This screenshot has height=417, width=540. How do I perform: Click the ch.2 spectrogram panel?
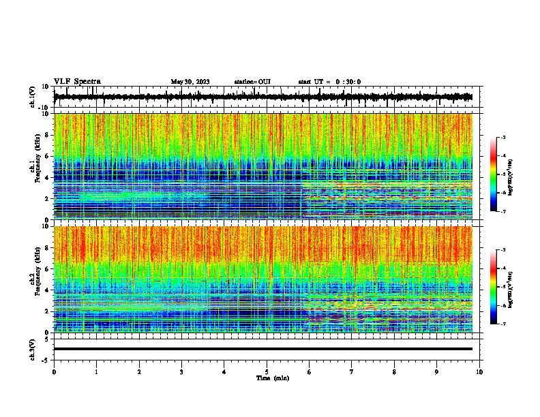pos(263,279)
